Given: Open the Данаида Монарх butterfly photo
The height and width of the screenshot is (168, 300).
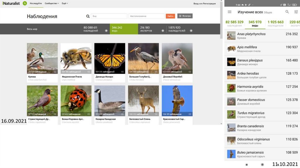Looking at the screenshot, I should [x=110, y=58].
